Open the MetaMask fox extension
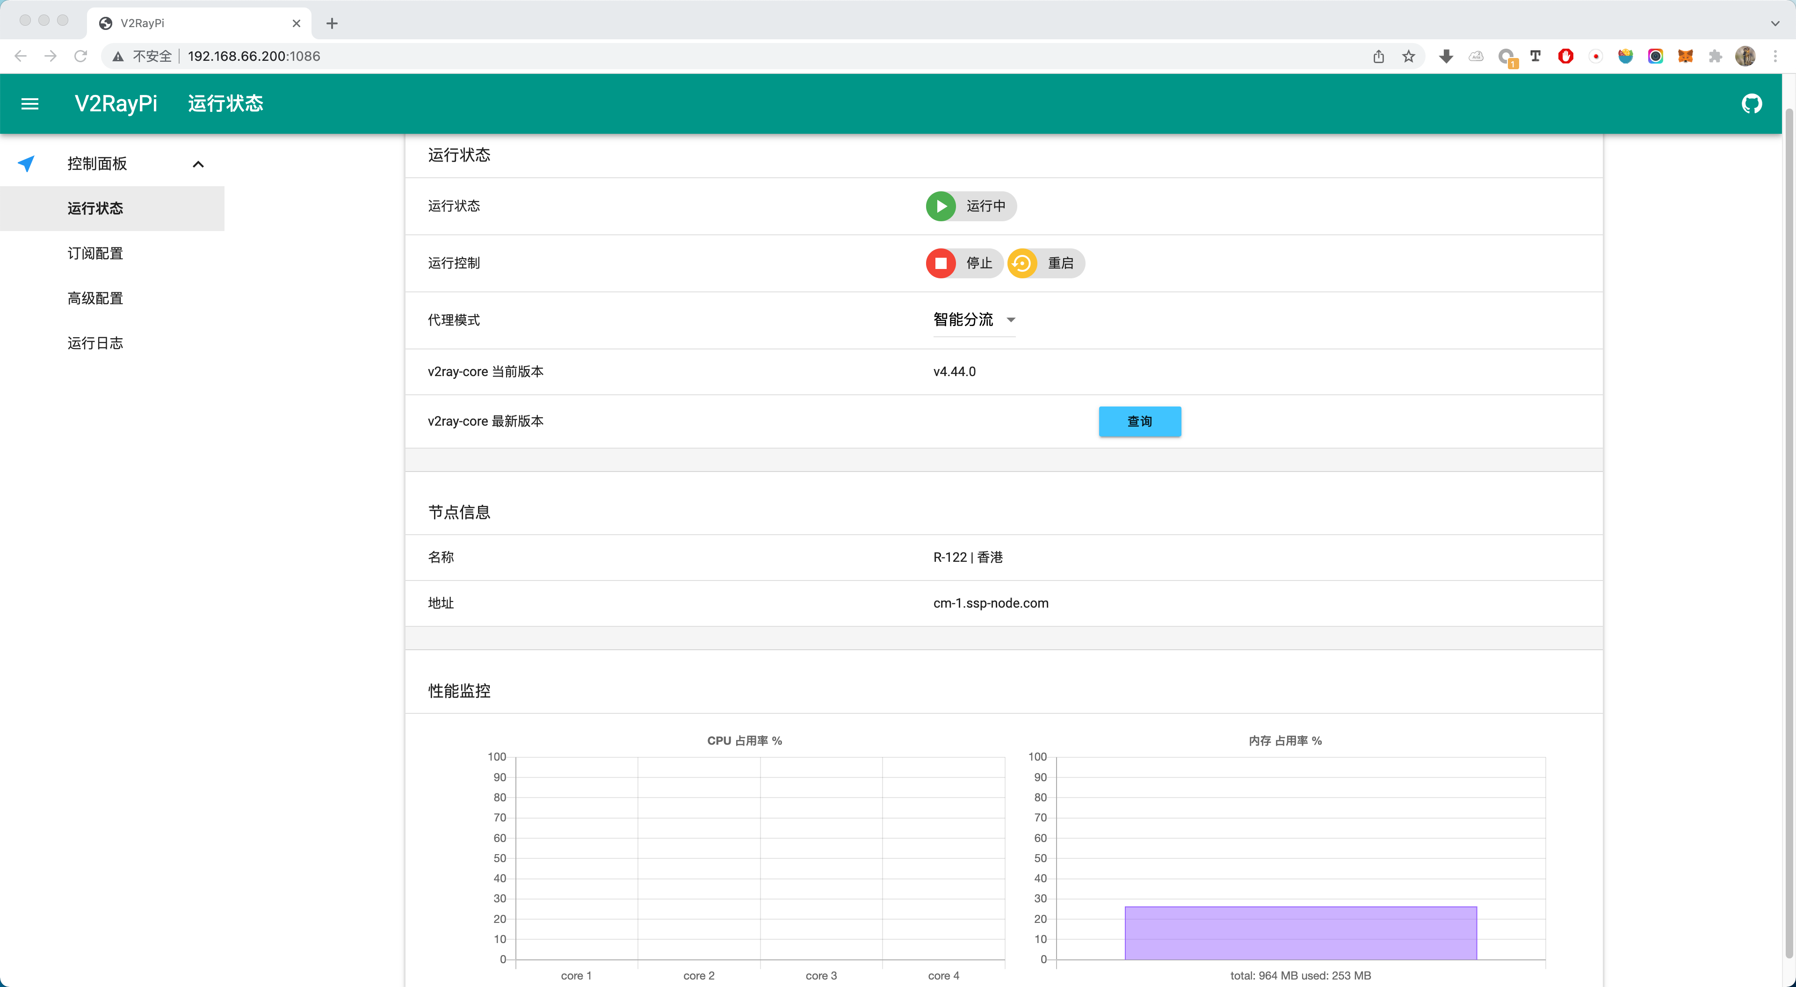The width and height of the screenshot is (1796, 987). tap(1685, 57)
